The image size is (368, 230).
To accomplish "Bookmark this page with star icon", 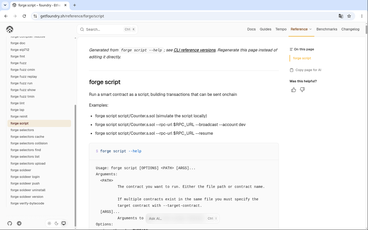I will click(x=349, y=16).
